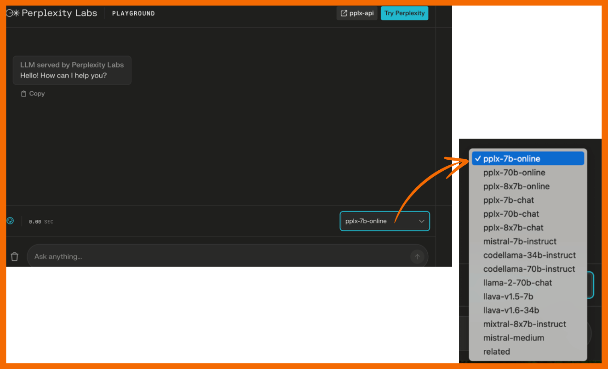Image resolution: width=608 pixels, height=369 pixels.
Task: Select llava-v1.6-34b option
Action: pyautogui.click(x=511, y=310)
